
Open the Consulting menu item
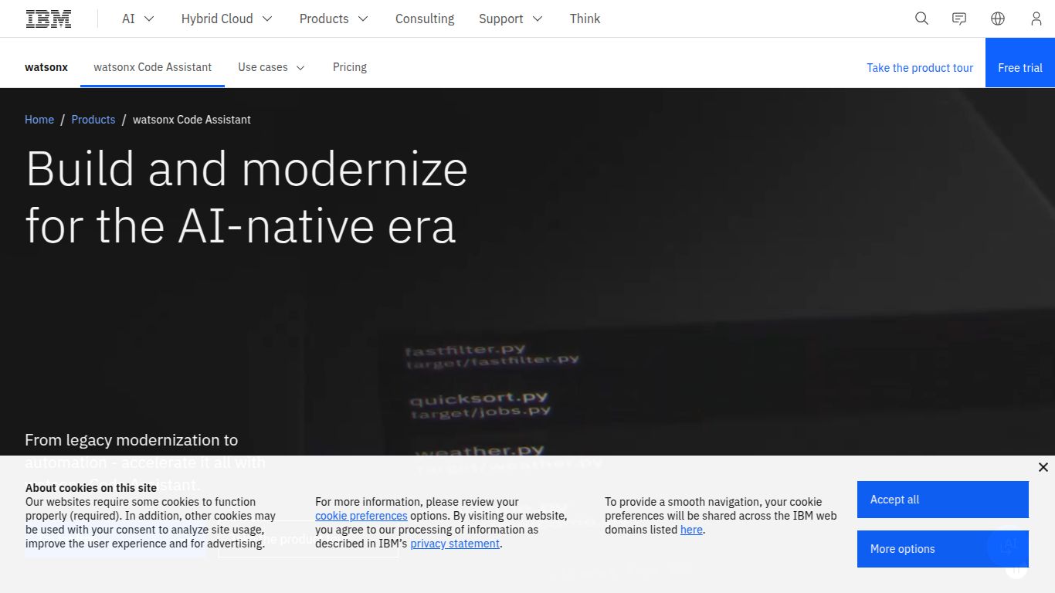click(424, 18)
